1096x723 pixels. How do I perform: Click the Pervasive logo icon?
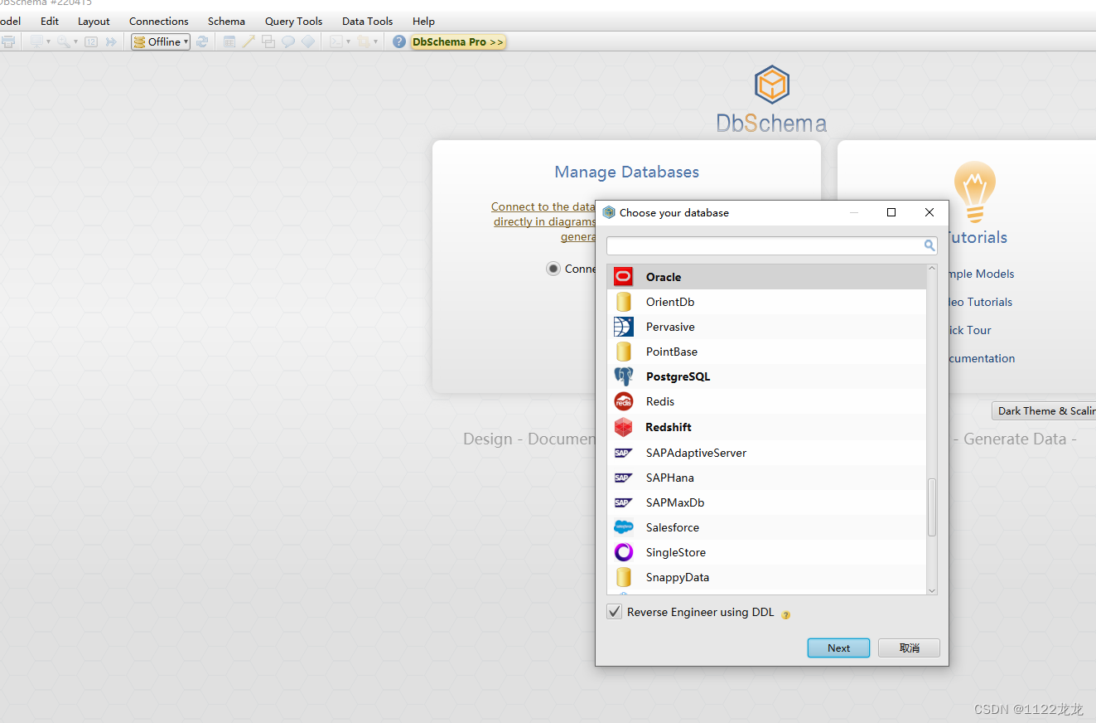[624, 327]
